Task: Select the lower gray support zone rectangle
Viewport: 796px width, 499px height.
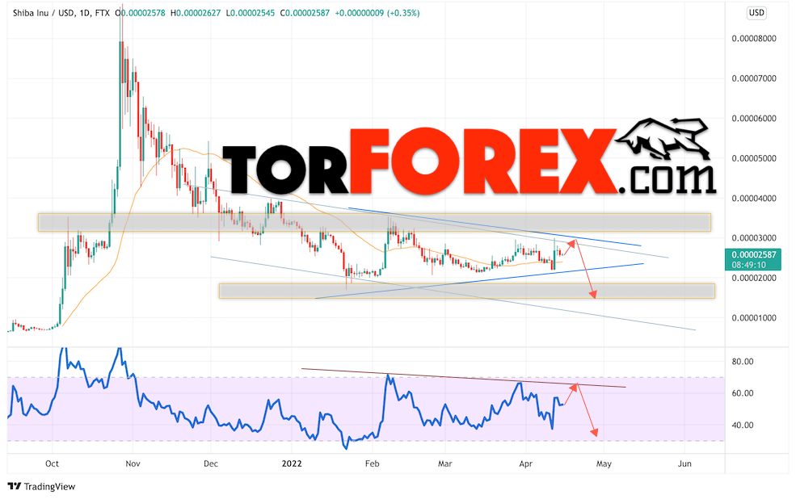Action: click(x=466, y=291)
